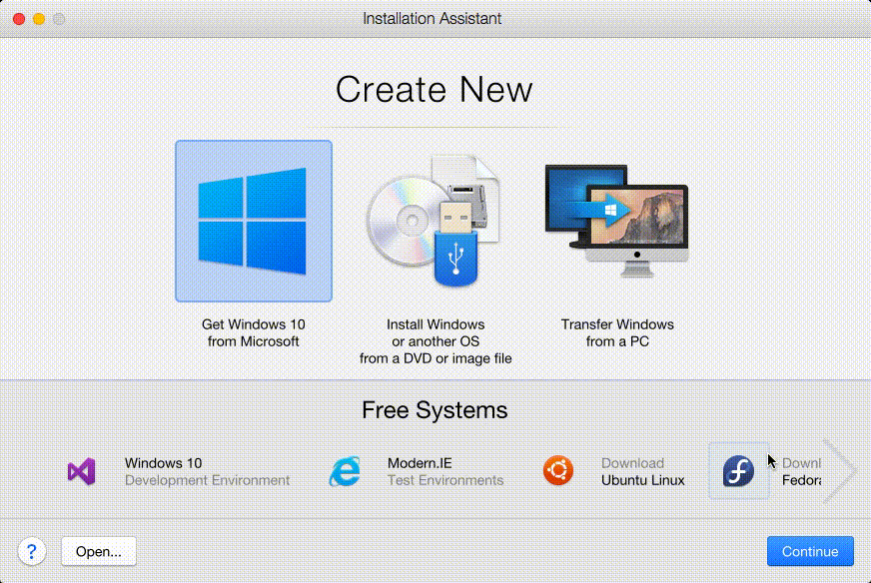Choose the Ubuntu Linux logo icon
Screen dimensions: 871x583
tap(558, 471)
